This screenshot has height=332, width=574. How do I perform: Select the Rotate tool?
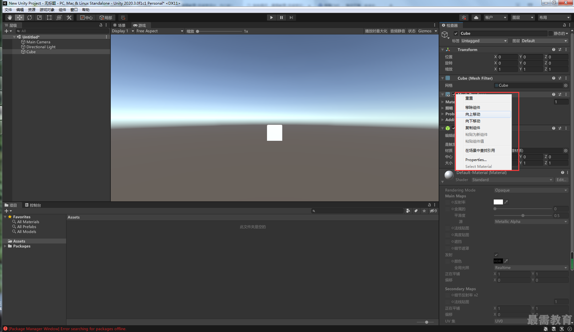pyautogui.click(x=30, y=18)
